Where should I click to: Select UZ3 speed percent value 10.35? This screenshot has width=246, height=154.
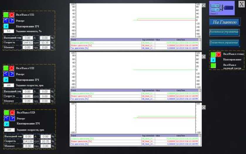tap(46, 141)
